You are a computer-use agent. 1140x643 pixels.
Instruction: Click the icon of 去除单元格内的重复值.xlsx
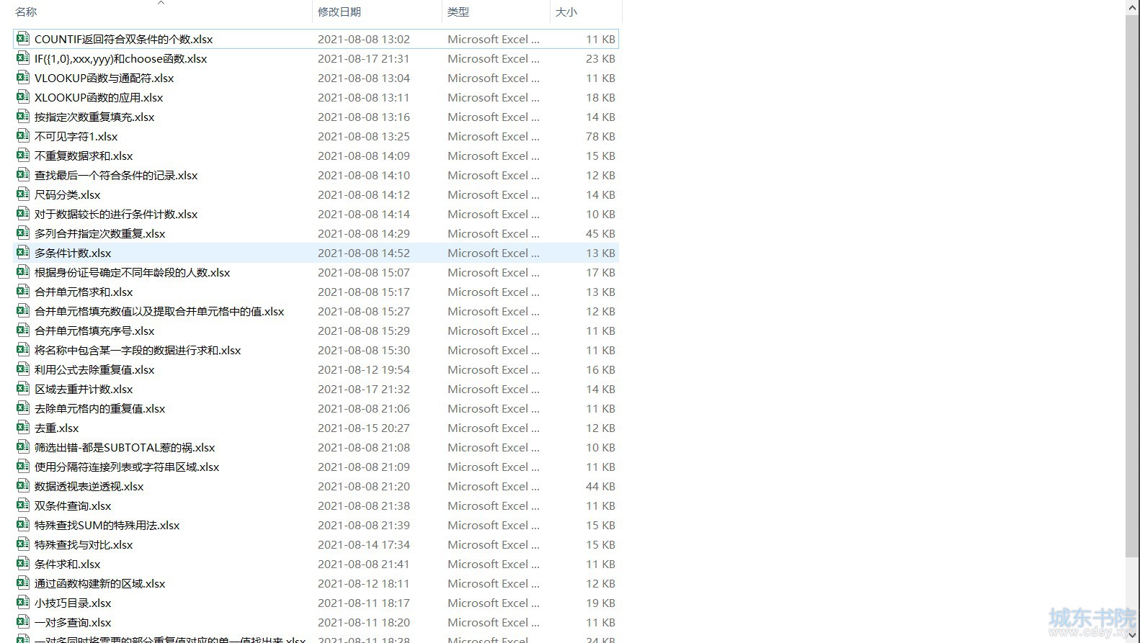pos(23,408)
